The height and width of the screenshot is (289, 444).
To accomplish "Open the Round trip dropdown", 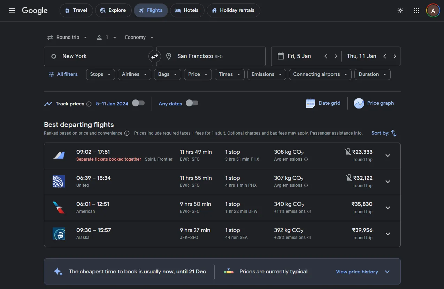I will pyautogui.click(x=67, y=37).
